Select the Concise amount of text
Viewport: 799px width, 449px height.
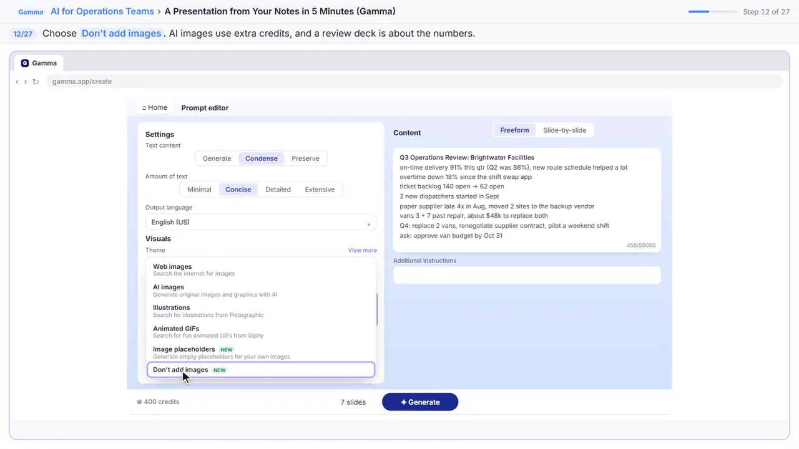(238, 190)
